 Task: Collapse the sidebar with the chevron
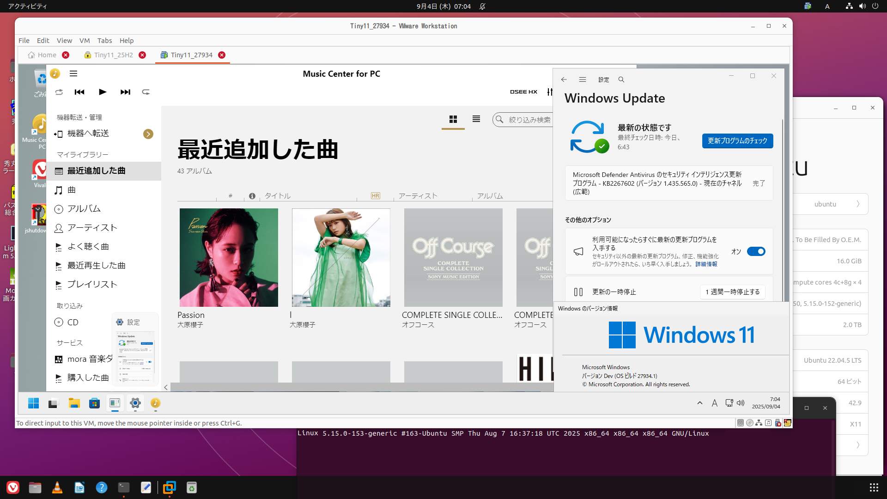166,387
